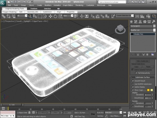Open the reference coordinate View dropdown

tap(72, 16)
